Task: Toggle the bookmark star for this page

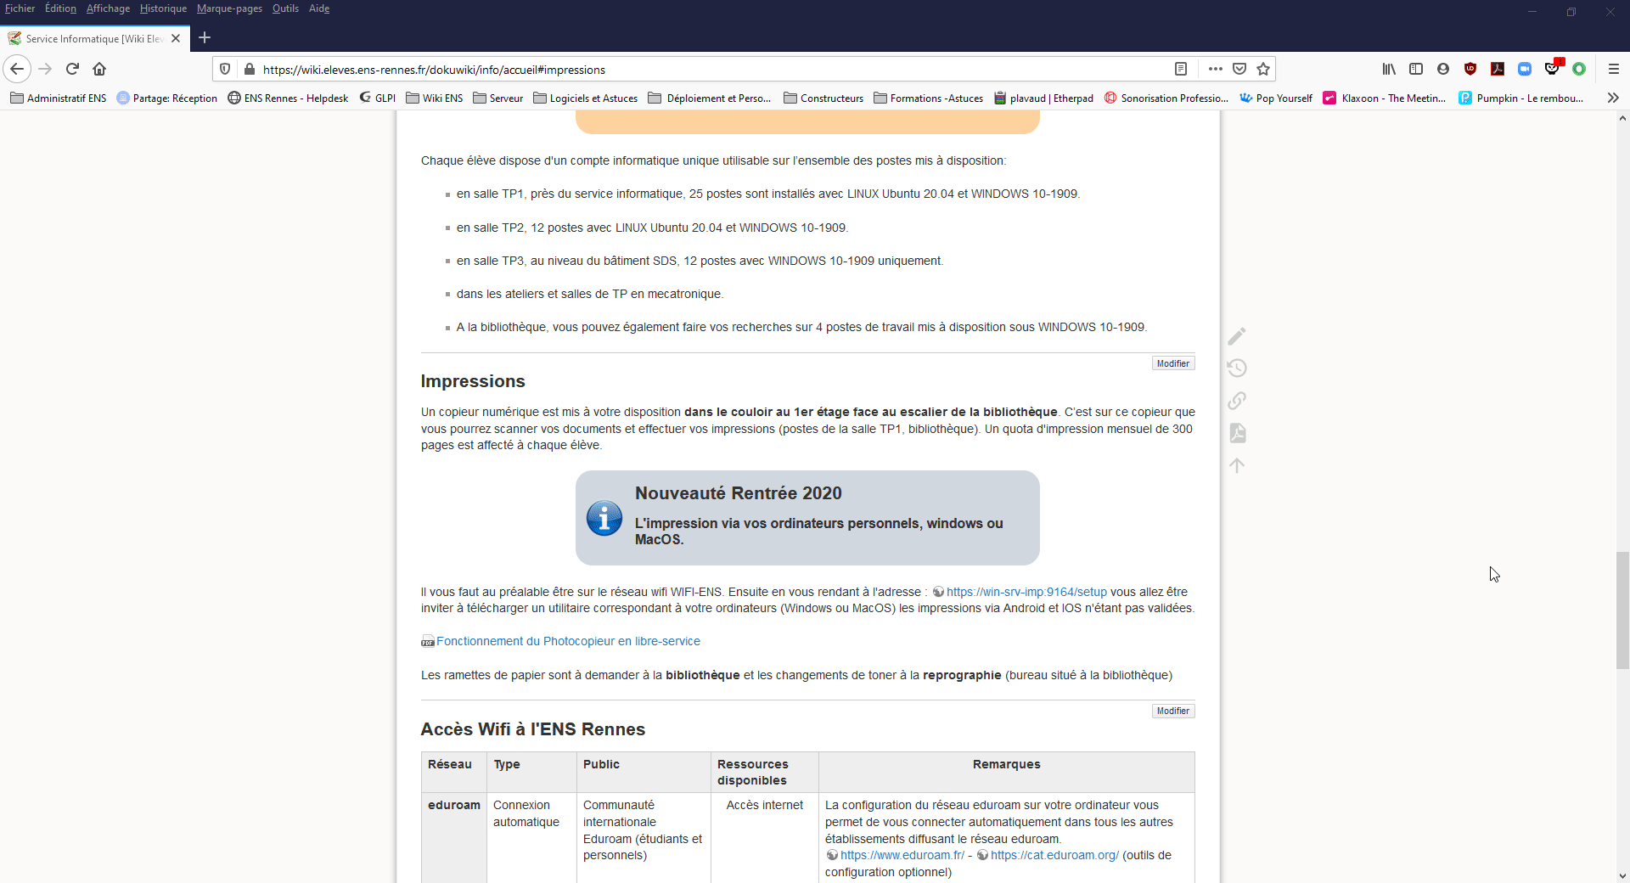Action: (x=1262, y=69)
